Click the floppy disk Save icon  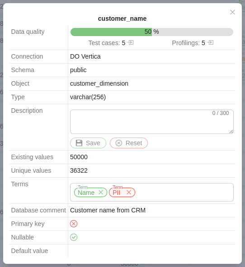pos(79,143)
